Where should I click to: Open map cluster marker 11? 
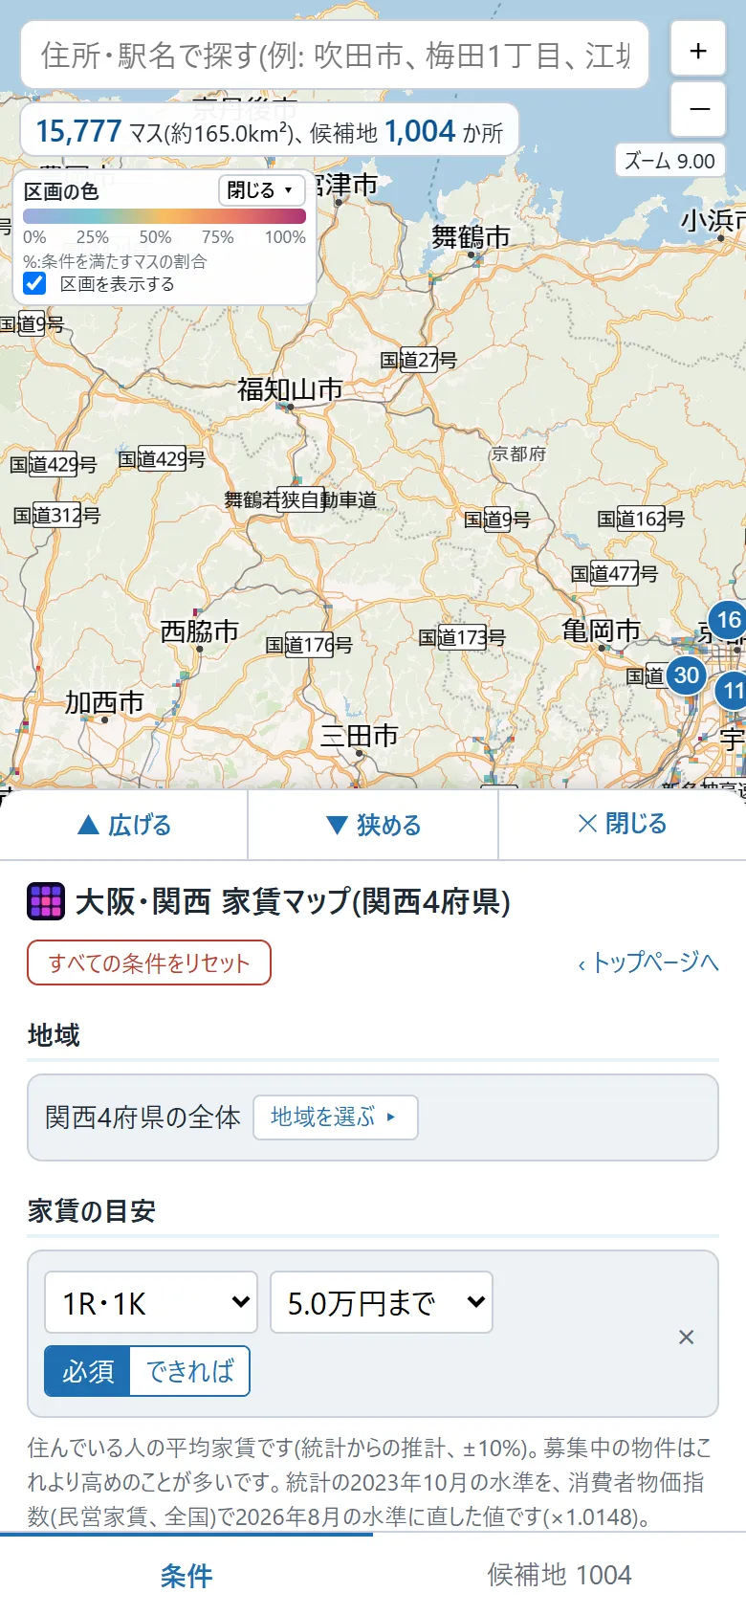[733, 690]
